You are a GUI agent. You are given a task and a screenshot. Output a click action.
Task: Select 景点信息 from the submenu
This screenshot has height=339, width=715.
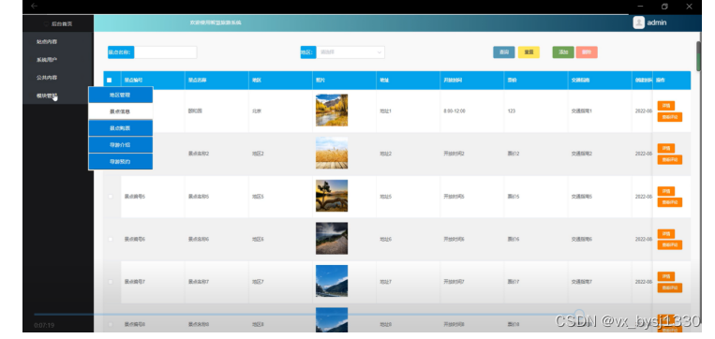120,111
